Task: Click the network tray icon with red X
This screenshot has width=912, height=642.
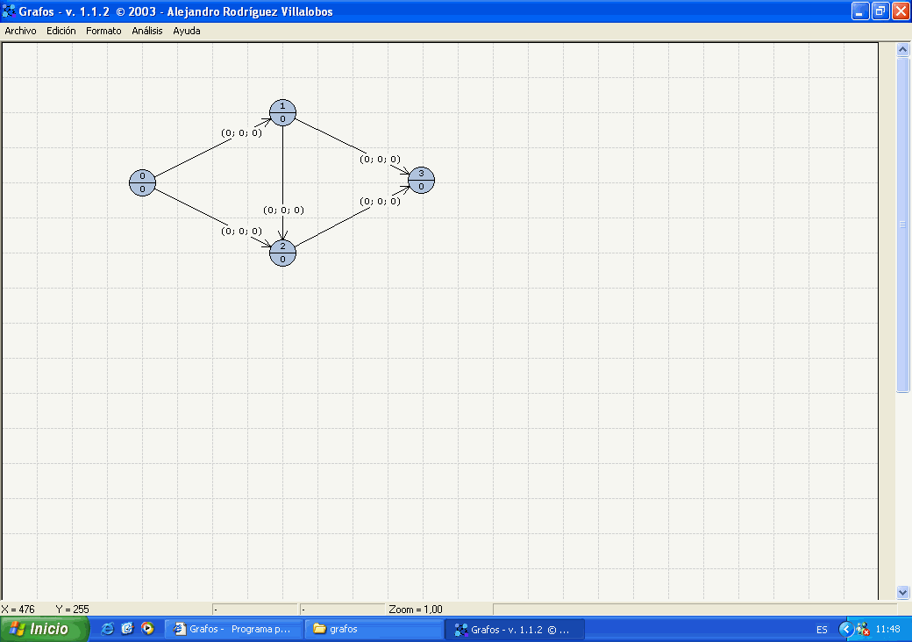Action: [x=863, y=629]
